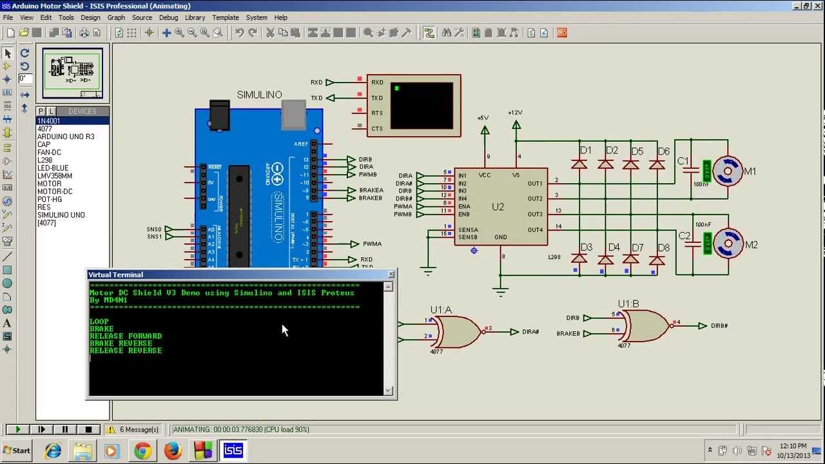The width and height of the screenshot is (825, 464).
Task: Select SIMULINO UNO in devices list
Action: [72, 215]
